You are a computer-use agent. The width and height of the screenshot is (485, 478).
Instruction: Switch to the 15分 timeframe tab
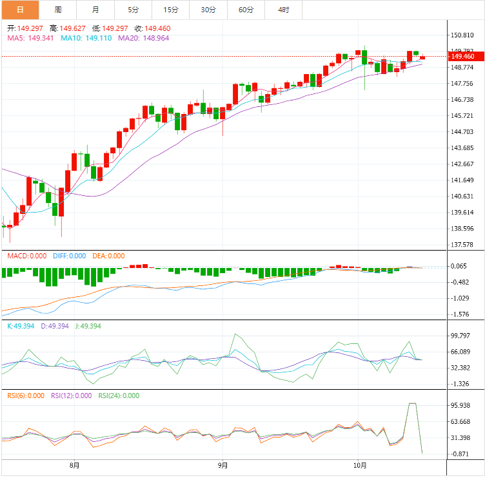coord(170,10)
